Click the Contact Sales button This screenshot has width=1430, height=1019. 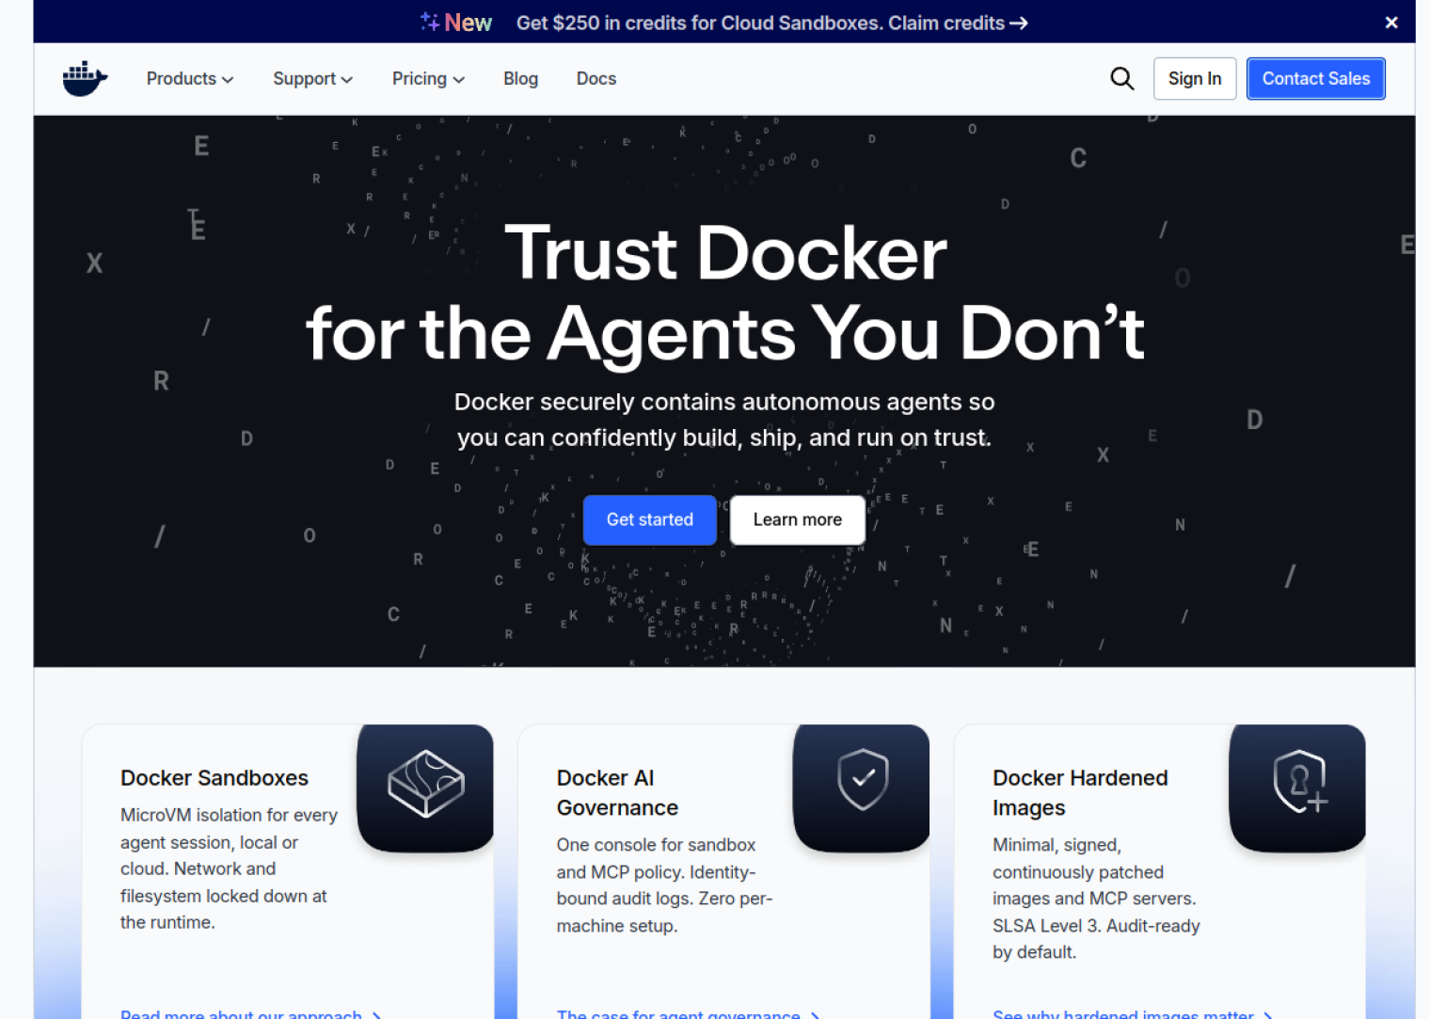(x=1315, y=79)
